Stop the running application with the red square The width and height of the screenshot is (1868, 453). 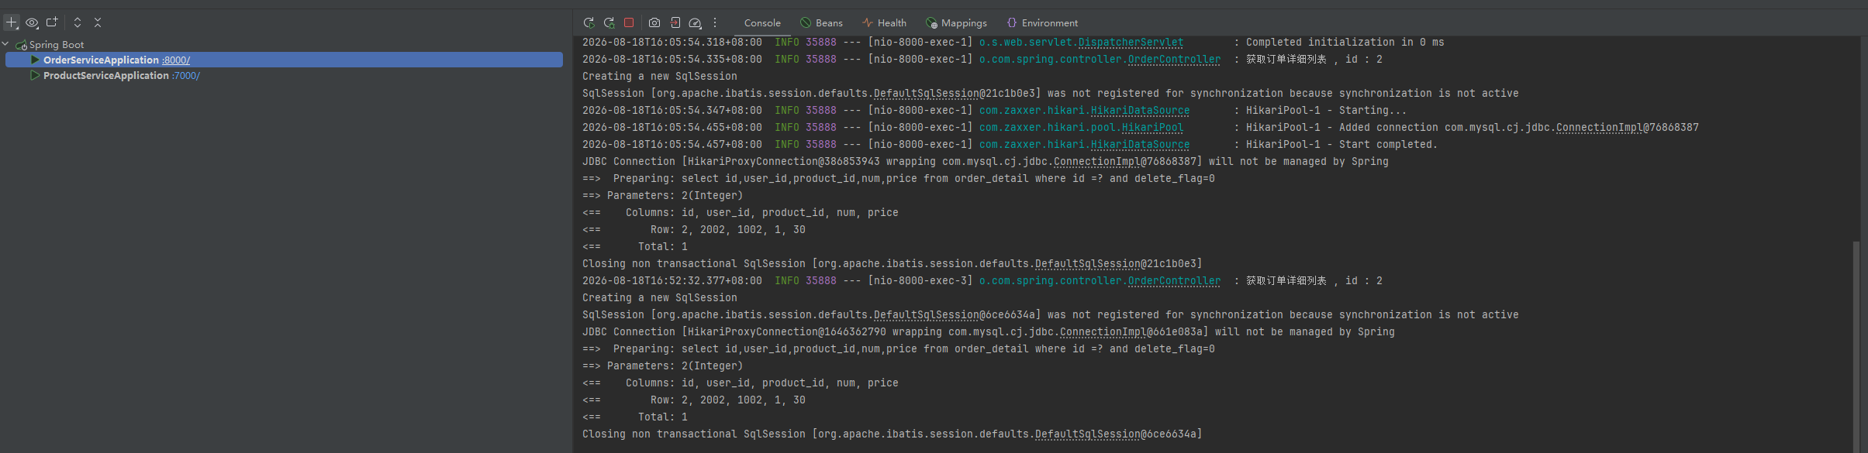(x=629, y=22)
